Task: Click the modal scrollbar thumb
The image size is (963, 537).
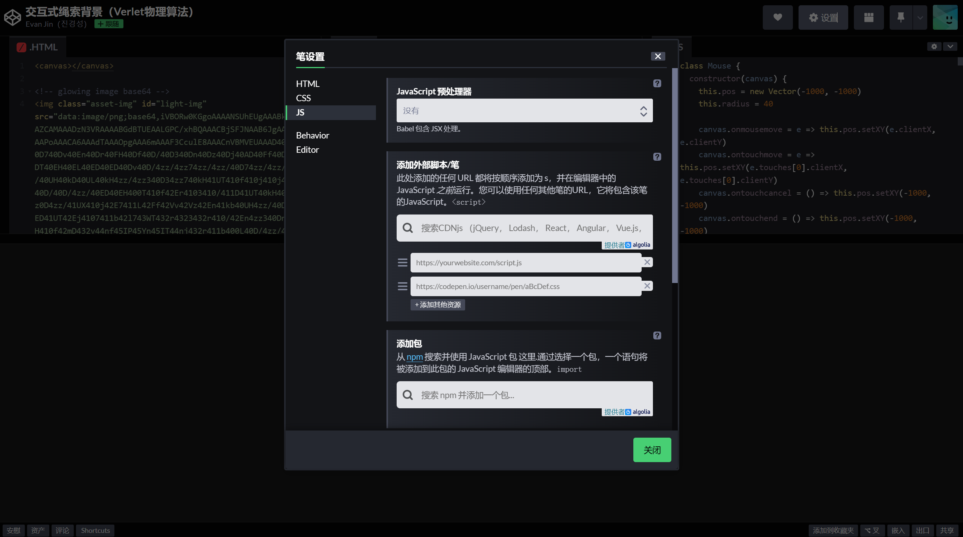Action: [x=675, y=175]
